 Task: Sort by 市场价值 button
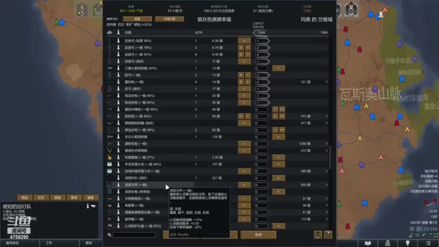170,19
